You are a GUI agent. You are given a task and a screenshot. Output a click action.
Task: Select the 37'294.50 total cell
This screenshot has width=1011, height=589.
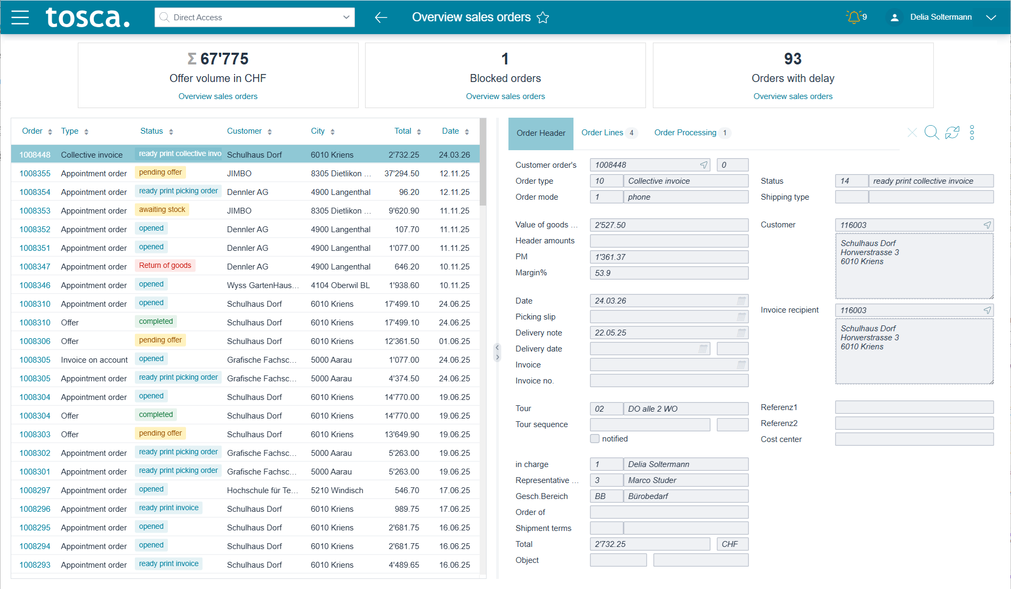point(402,174)
